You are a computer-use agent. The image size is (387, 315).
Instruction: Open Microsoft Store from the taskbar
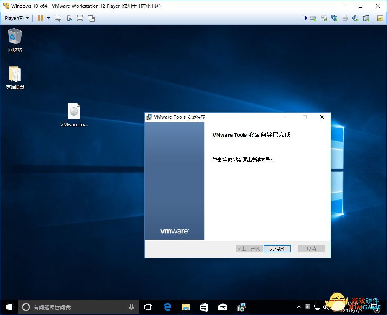(204, 307)
